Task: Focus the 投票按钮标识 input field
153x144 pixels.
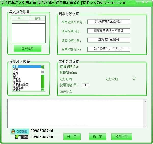Action: (x=109, y=49)
